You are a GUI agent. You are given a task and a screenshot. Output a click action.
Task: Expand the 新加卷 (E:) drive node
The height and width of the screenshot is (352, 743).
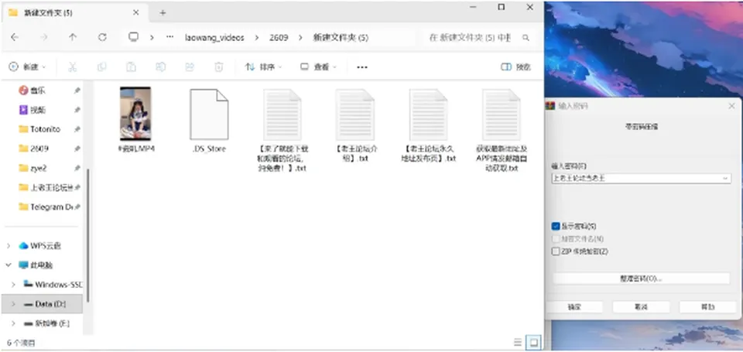[14, 323]
